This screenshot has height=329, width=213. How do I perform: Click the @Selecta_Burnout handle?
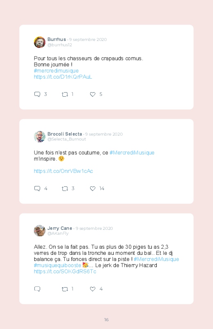pyautogui.click(x=67, y=139)
